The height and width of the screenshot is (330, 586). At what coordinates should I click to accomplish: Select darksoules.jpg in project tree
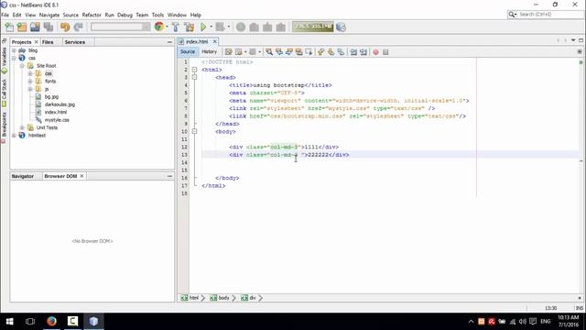coord(60,104)
